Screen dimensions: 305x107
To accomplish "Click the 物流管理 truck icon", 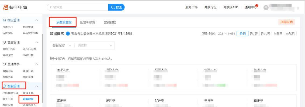I will tap(4, 20).
